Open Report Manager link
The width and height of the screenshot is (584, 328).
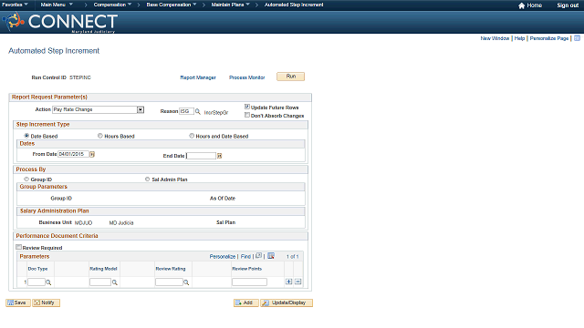198,77
